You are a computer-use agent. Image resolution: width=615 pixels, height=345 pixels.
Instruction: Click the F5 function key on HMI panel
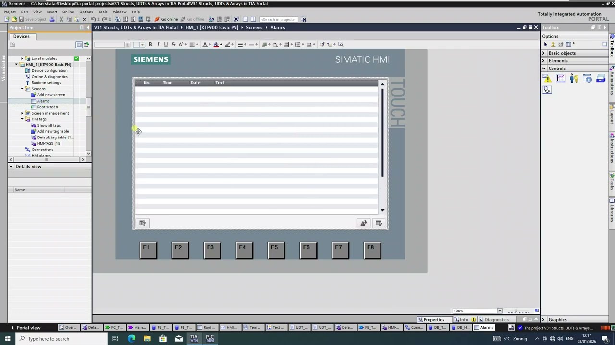(276, 250)
